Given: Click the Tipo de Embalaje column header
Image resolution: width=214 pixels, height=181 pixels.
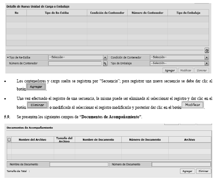Looking at the screenshot, I should pos(188,13).
